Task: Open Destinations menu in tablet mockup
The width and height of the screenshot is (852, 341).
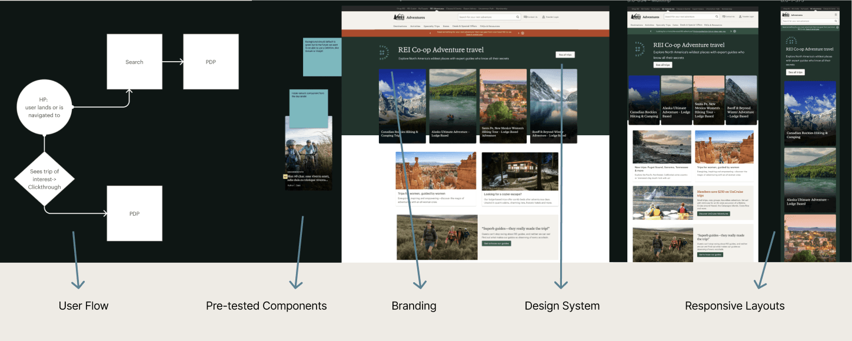Action: (x=637, y=25)
